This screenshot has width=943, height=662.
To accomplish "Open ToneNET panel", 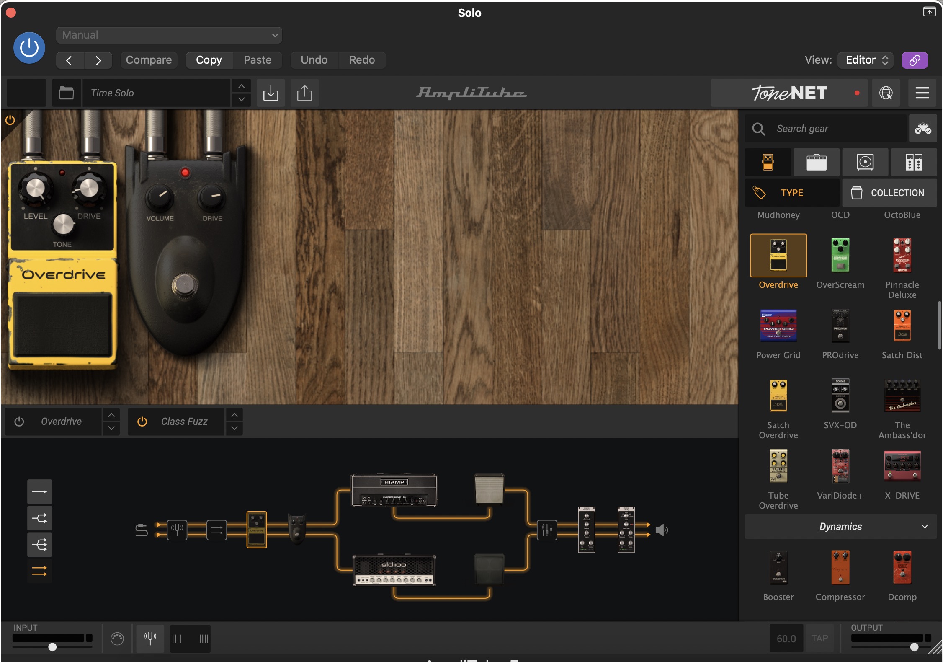I will coord(789,93).
